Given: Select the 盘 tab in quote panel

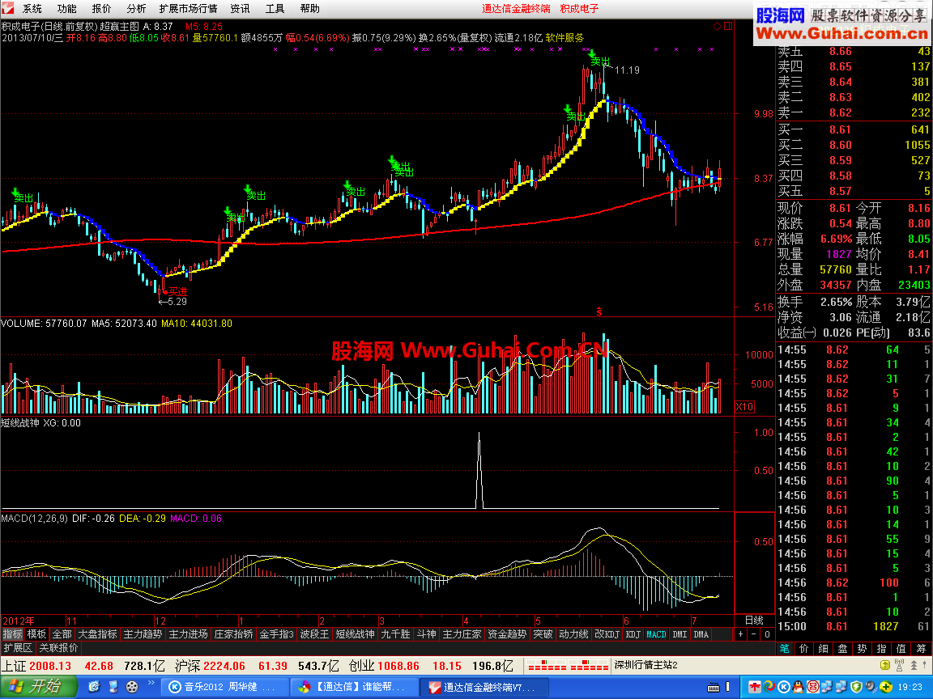Looking at the screenshot, I should click(842, 649).
